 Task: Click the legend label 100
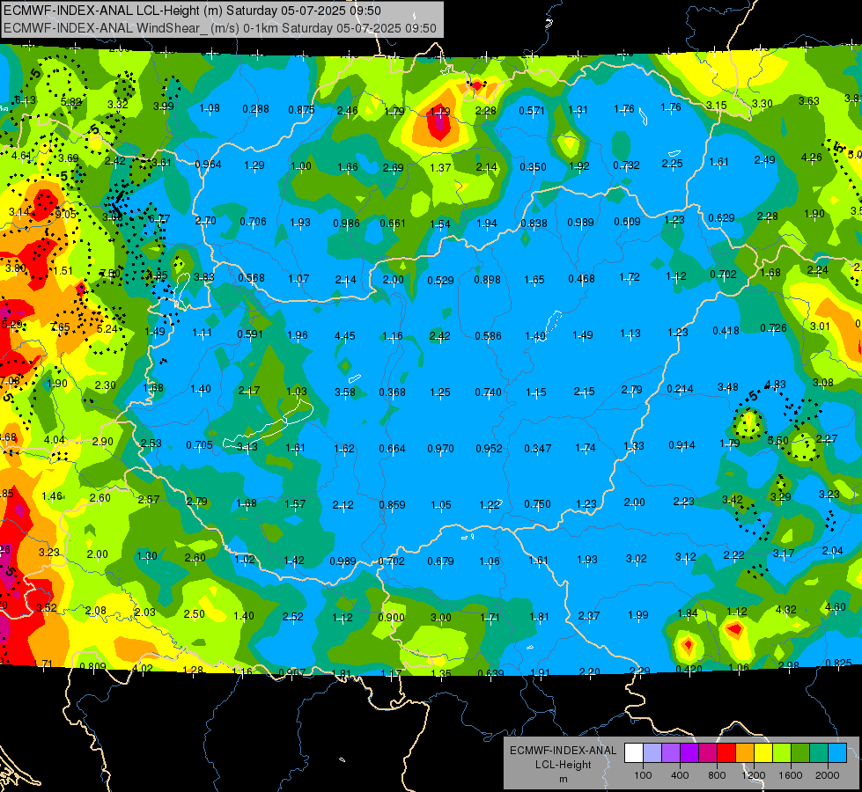click(643, 775)
